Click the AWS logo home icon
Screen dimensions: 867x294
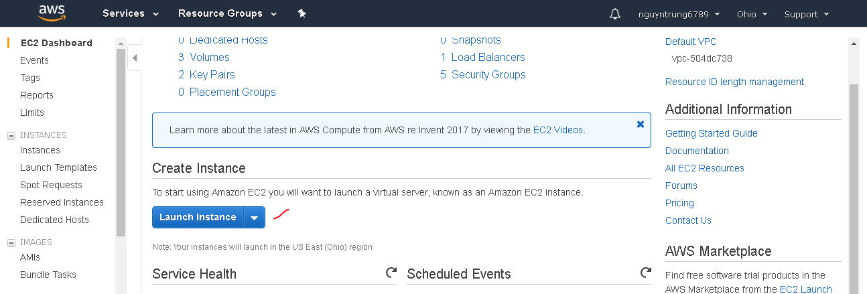click(x=52, y=13)
